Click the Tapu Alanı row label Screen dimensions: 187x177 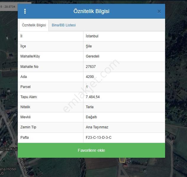coord(29,97)
